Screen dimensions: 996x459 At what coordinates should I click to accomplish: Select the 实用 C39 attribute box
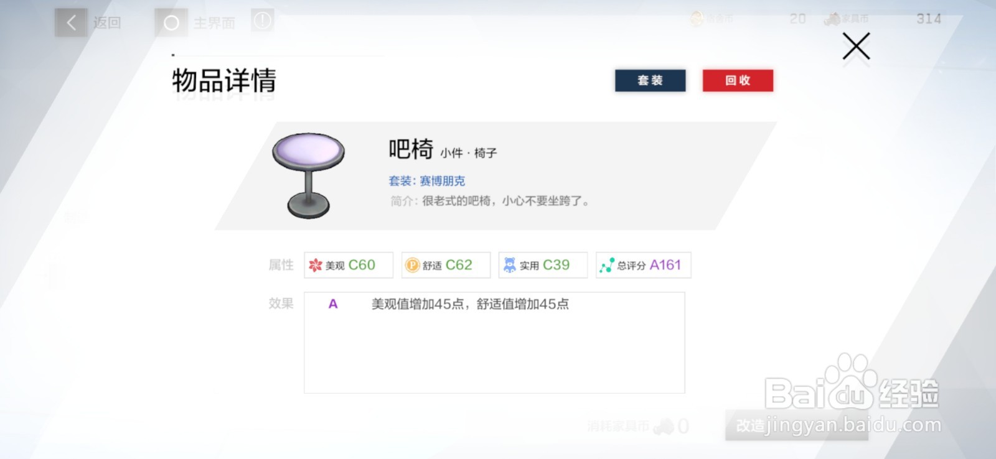543,265
